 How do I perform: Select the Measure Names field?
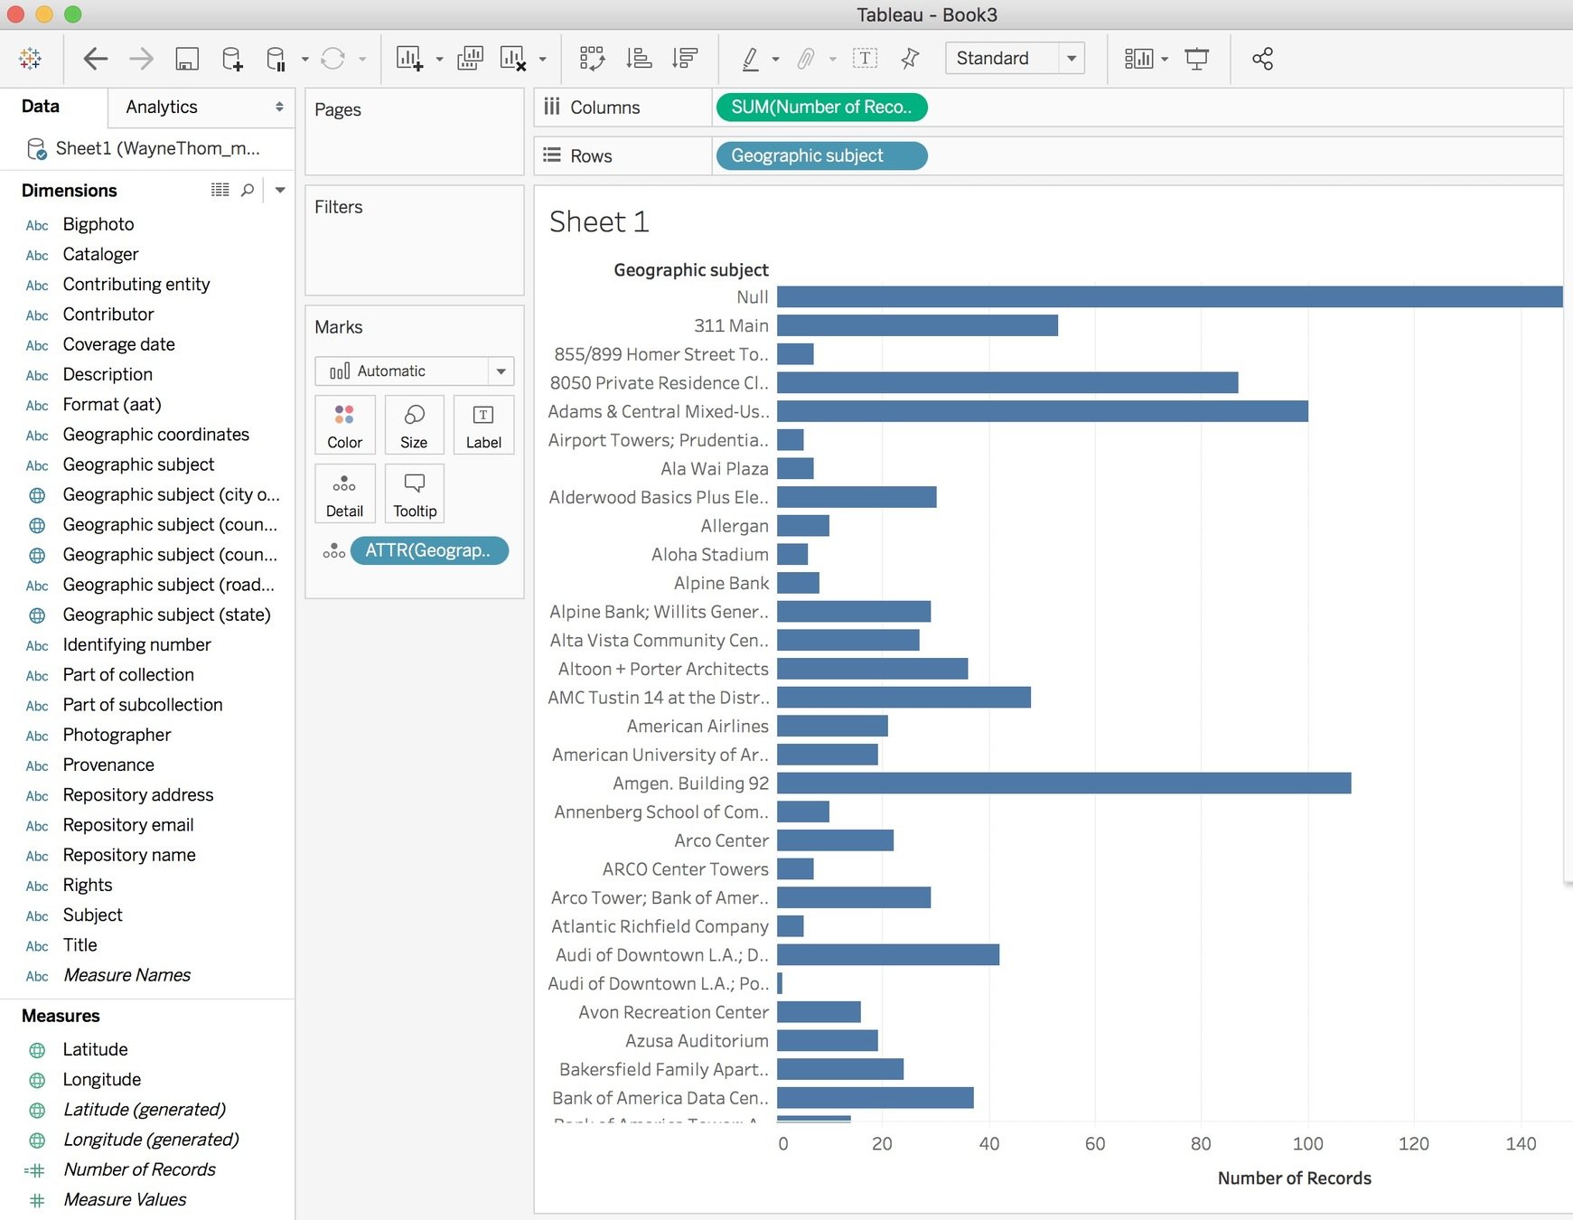click(x=127, y=975)
